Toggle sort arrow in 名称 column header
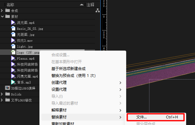Screen dimensions: 195x125 (x=82, y=5)
